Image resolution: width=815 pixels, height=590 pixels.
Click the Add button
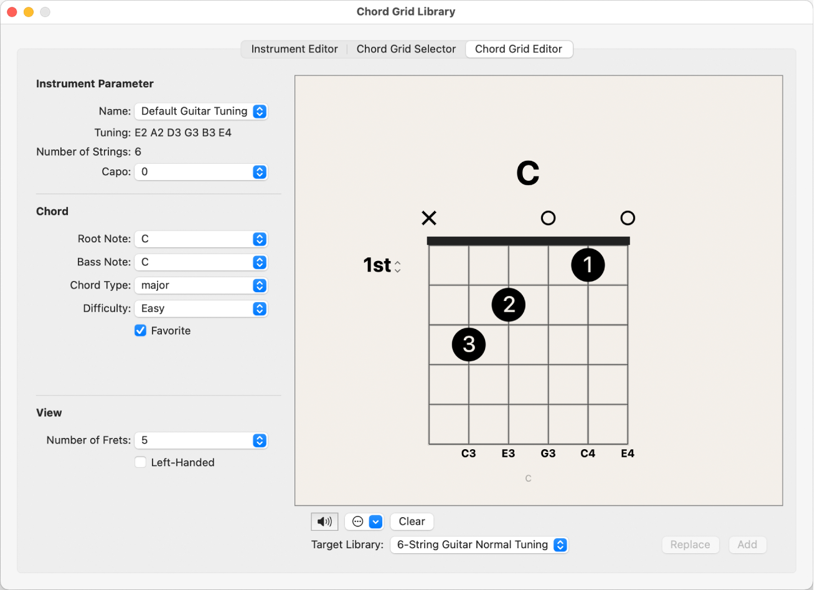pyautogui.click(x=747, y=544)
